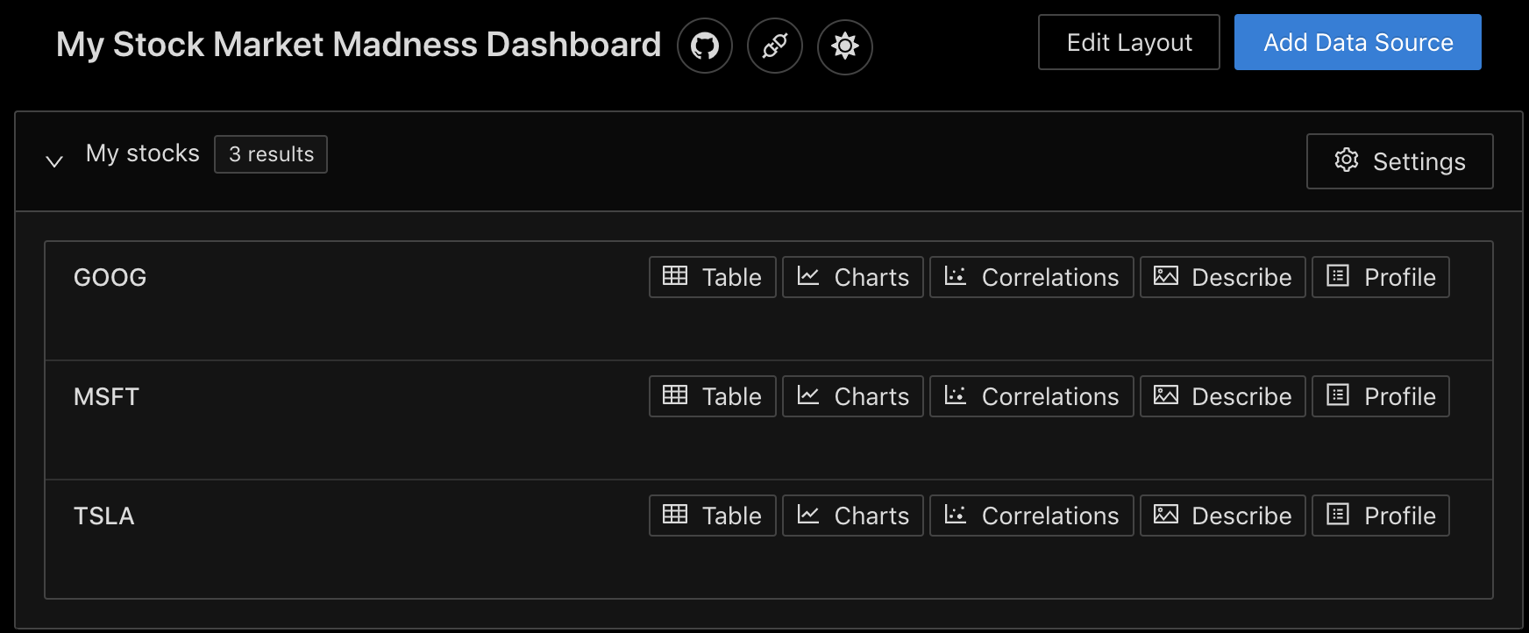Click the connection plug icon

pyautogui.click(x=775, y=46)
